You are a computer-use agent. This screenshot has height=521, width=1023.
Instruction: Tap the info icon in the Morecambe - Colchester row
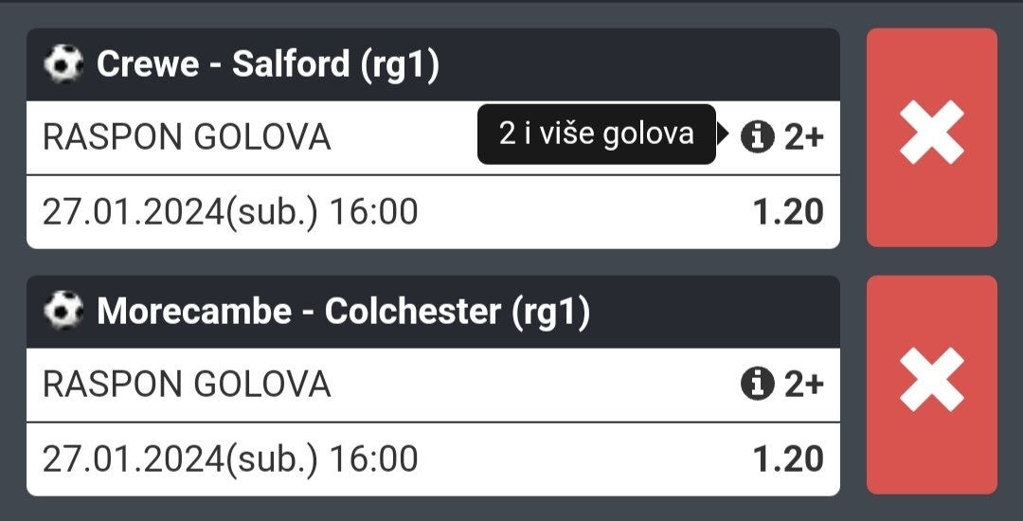point(757,385)
